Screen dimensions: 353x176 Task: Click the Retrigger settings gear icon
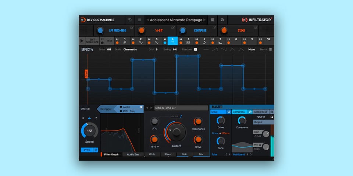pyautogui.click(x=141, y=107)
